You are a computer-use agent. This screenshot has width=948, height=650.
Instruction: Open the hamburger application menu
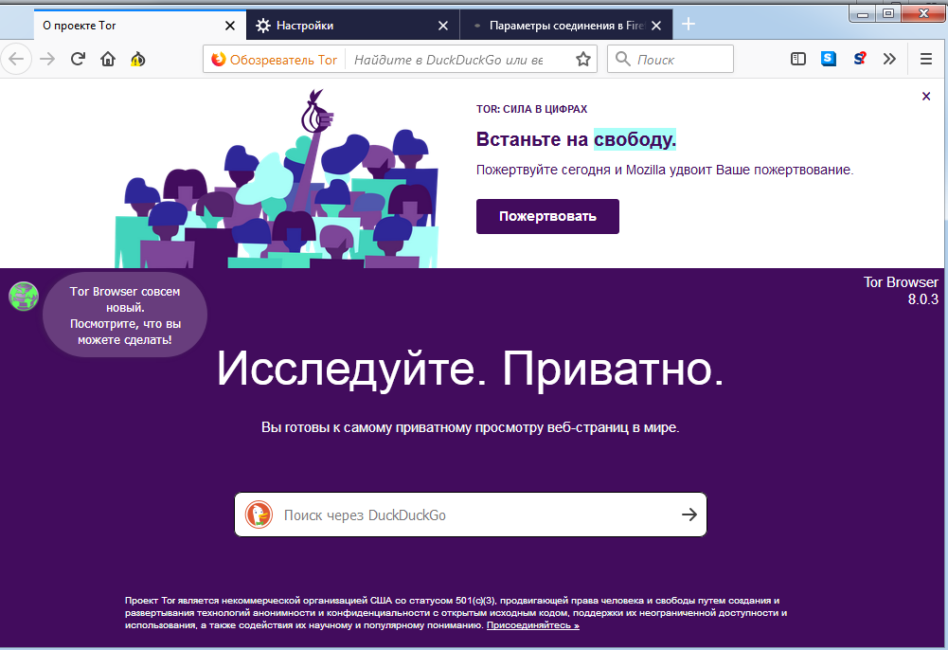coord(925,59)
